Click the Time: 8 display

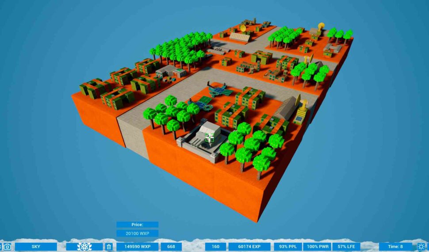click(x=395, y=247)
